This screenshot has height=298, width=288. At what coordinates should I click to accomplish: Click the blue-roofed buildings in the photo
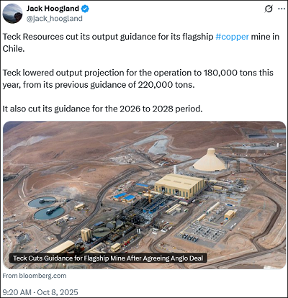point(125,197)
